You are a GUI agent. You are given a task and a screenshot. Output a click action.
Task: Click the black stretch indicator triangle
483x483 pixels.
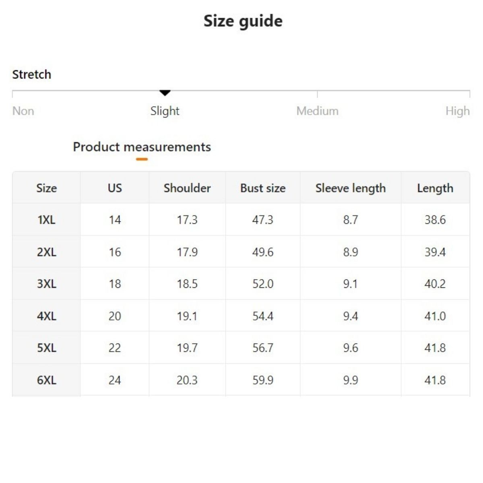pos(165,93)
